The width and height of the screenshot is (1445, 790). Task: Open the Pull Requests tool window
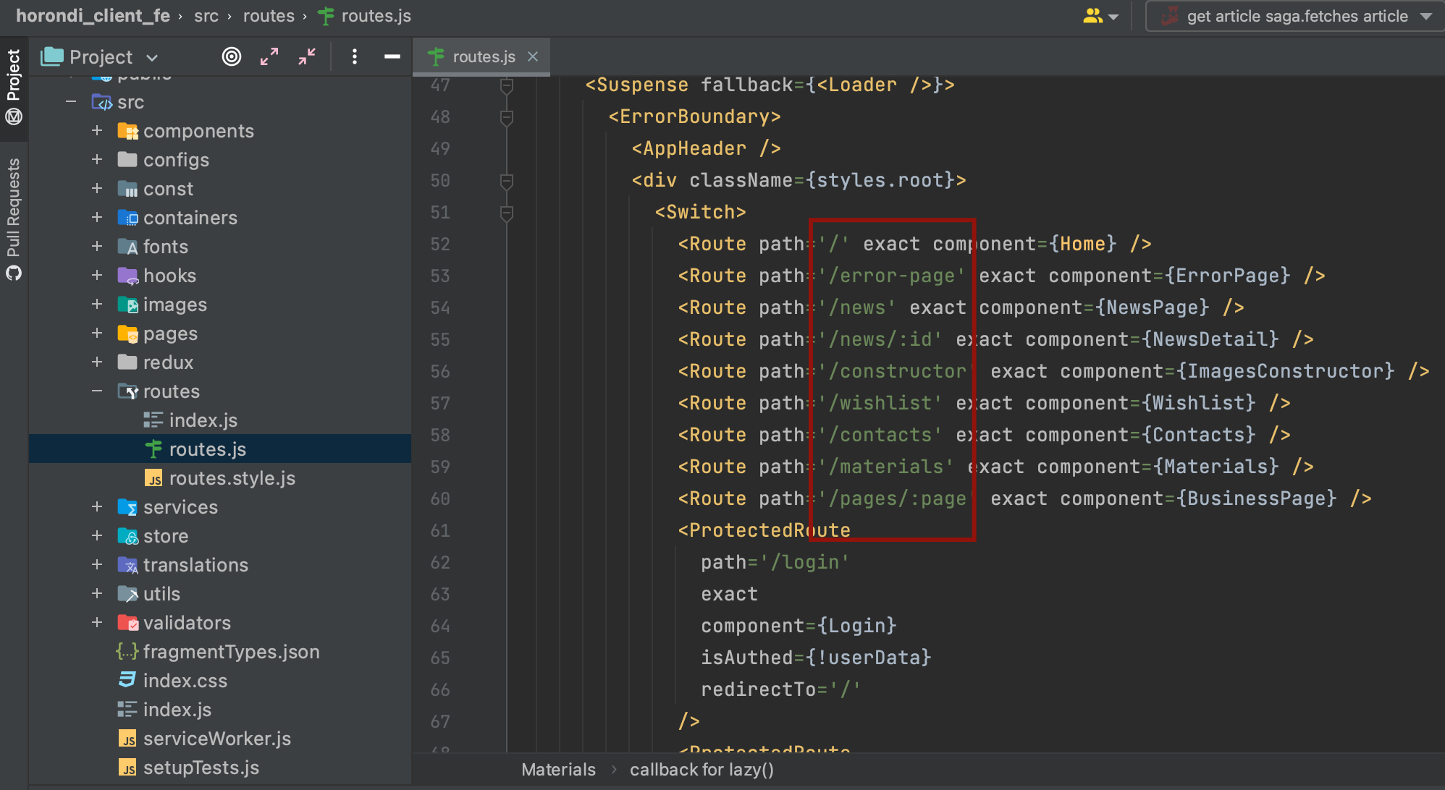[14, 203]
